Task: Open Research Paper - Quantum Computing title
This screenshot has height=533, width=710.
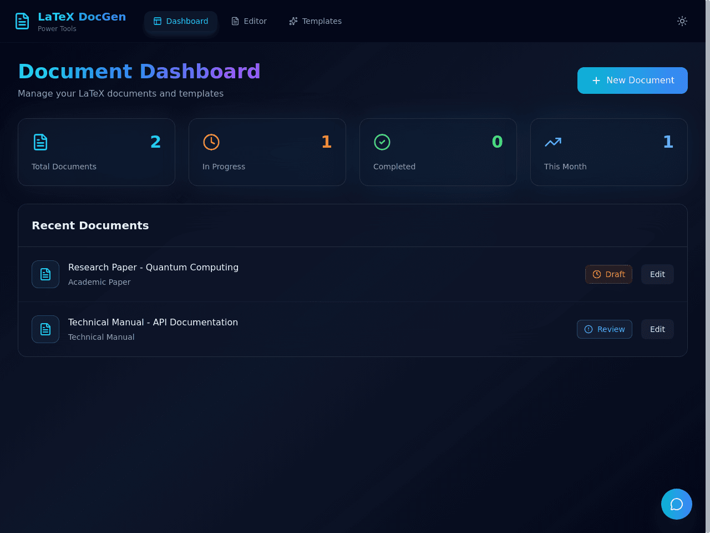Action: tap(153, 267)
